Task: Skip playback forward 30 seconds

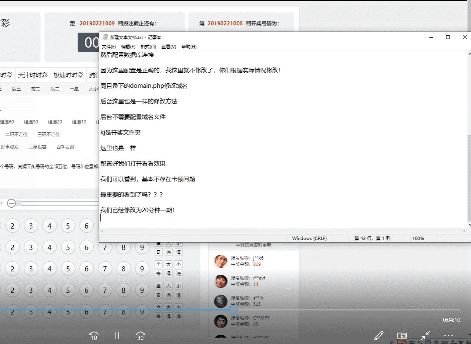Action: pyautogui.click(x=141, y=336)
